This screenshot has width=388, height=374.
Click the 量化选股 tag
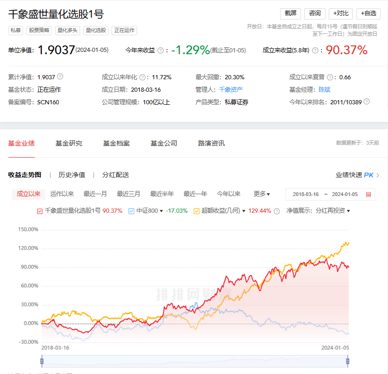(x=96, y=31)
